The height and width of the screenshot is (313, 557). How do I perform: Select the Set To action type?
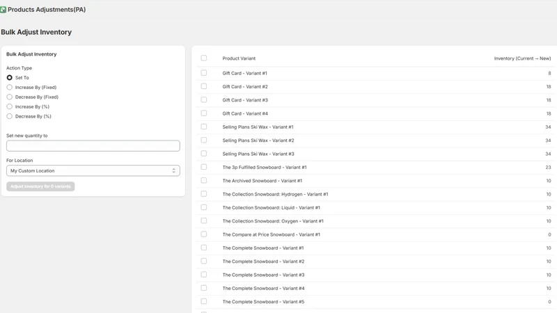[x=10, y=77]
